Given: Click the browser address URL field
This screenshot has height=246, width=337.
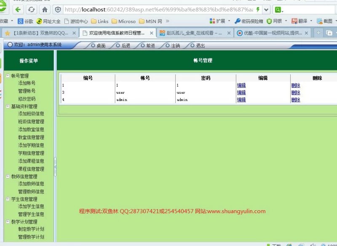Looking at the screenshot, I should point(159,10).
